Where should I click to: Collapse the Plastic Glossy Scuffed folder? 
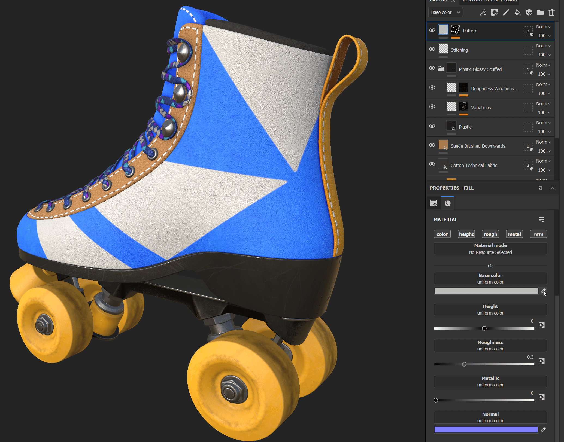[x=441, y=69]
